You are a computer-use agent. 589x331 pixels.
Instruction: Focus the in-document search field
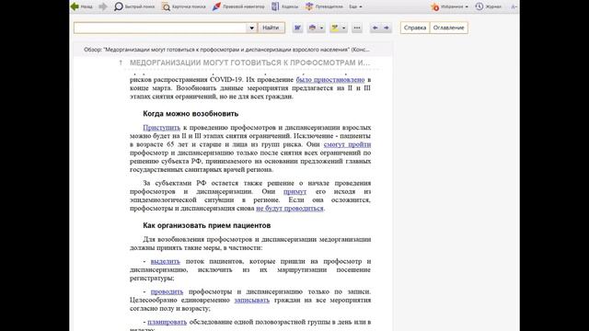160,28
